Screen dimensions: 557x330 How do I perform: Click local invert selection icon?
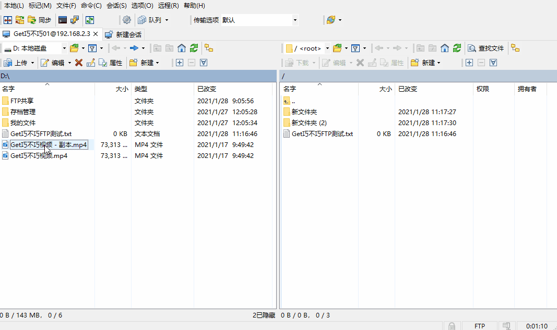click(x=204, y=63)
